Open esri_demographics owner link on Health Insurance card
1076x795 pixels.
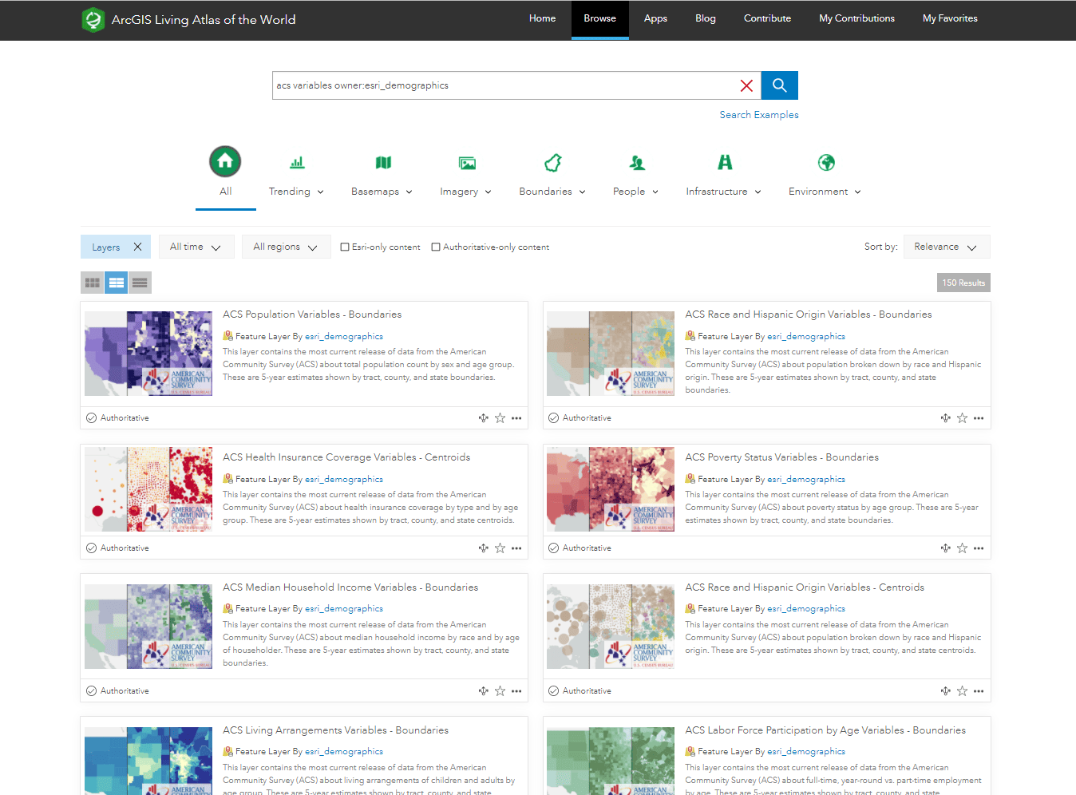(344, 480)
